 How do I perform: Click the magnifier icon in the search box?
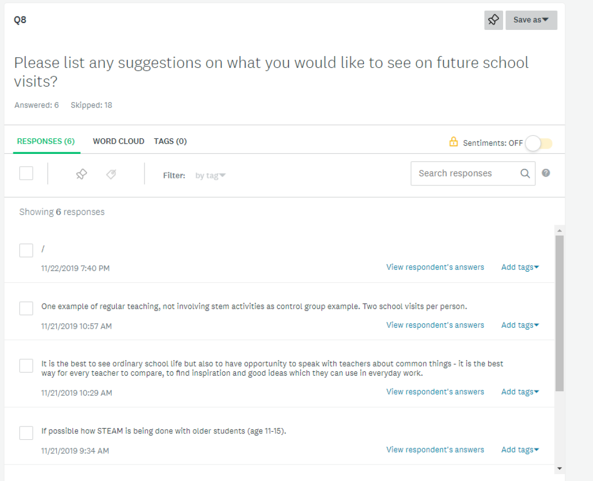(x=525, y=173)
